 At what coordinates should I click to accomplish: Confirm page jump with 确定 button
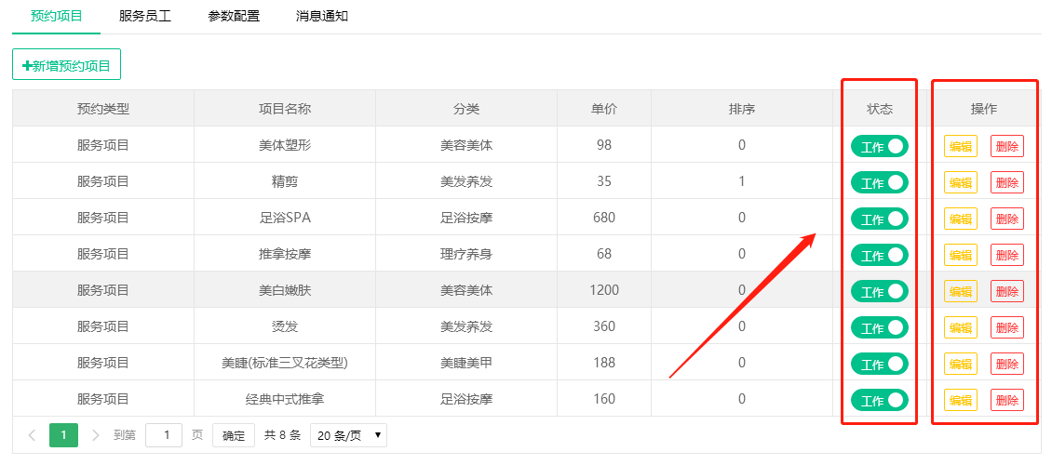[x=234, y=435]
